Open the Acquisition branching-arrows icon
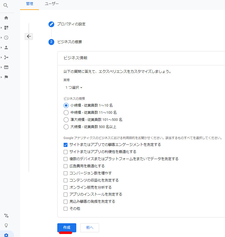This screenshot has width=225, height=237. (x=6, y=57)
